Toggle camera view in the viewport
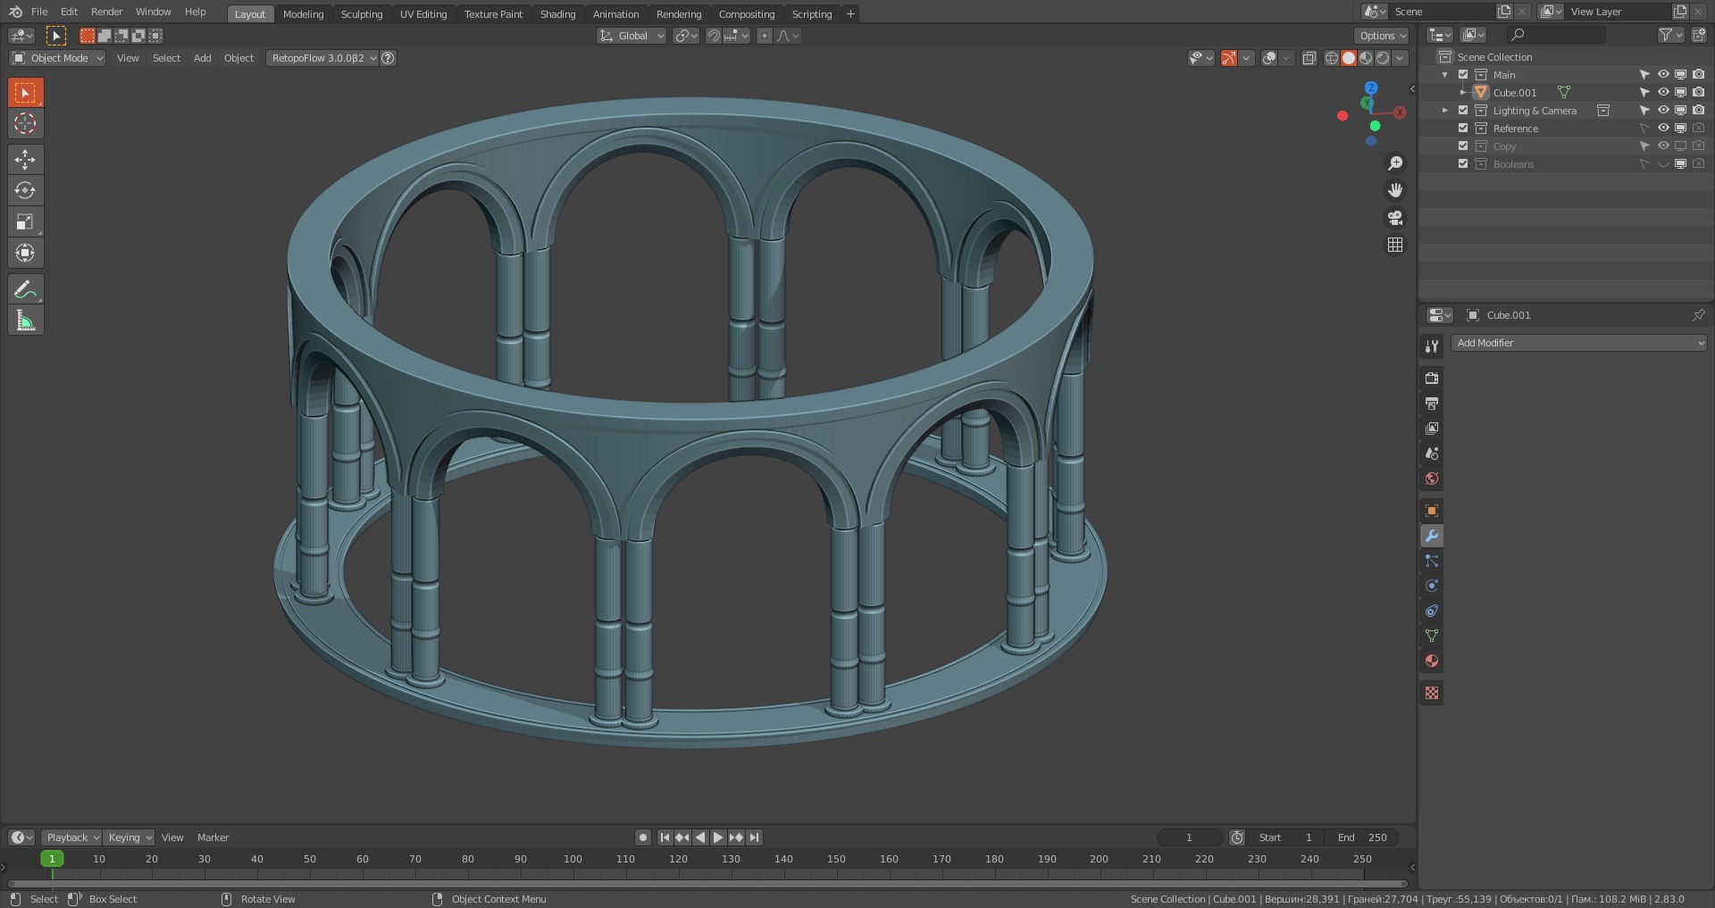 point(1395,218)
